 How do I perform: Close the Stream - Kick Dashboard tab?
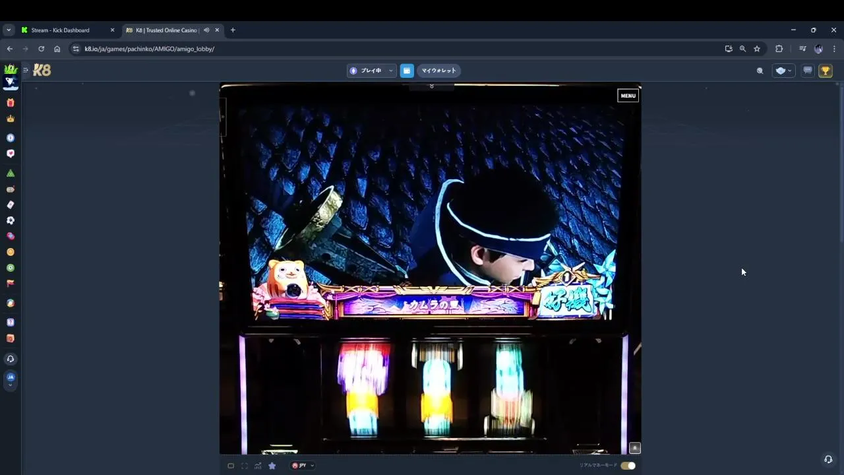coord(112,30)
